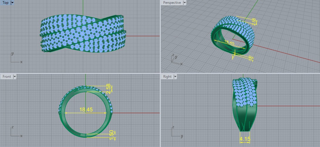Open the Top viewport dropdown arrow
The height and width of the screenshot is (147, 320).
click(12, 3)
